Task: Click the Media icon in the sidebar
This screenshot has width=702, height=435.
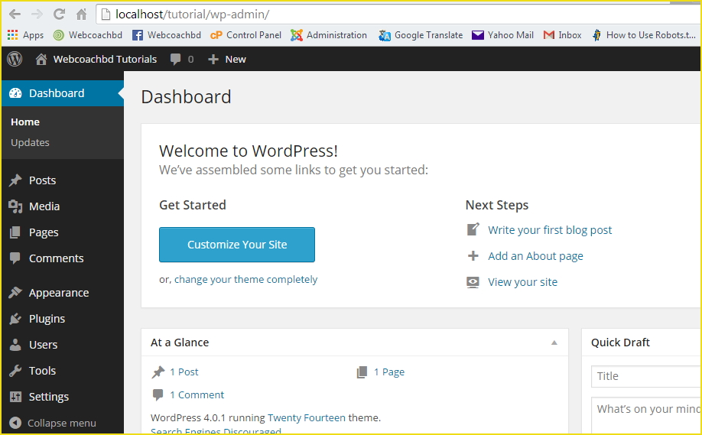Action: coord(15,206)
